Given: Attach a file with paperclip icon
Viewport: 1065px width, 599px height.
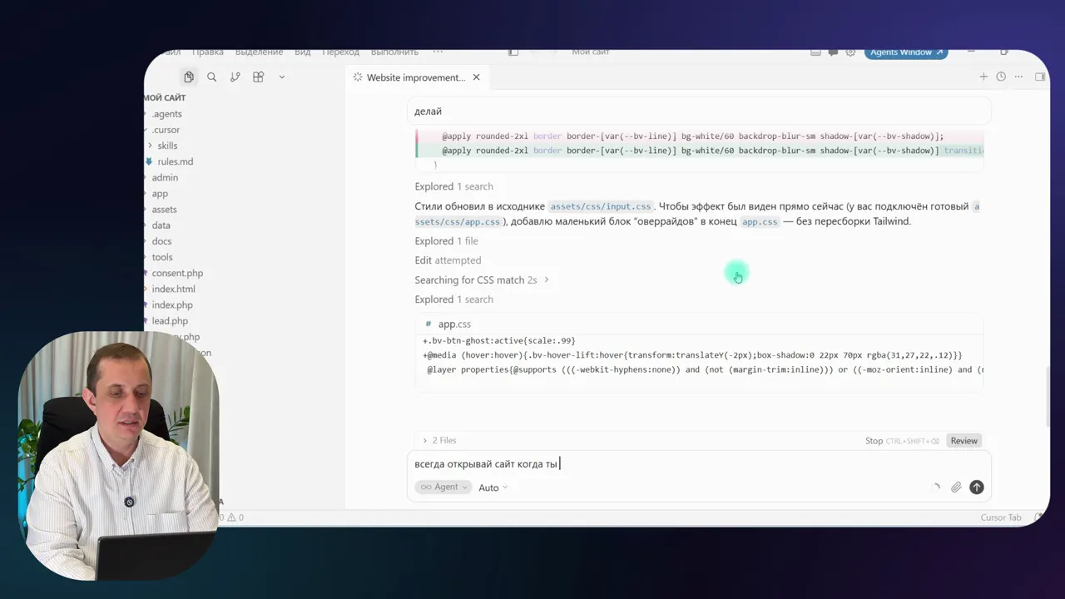Looking at the screenshot, I should coord(956,488).
